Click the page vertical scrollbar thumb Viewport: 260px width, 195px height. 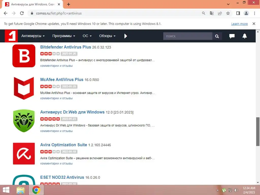[258, 132]
